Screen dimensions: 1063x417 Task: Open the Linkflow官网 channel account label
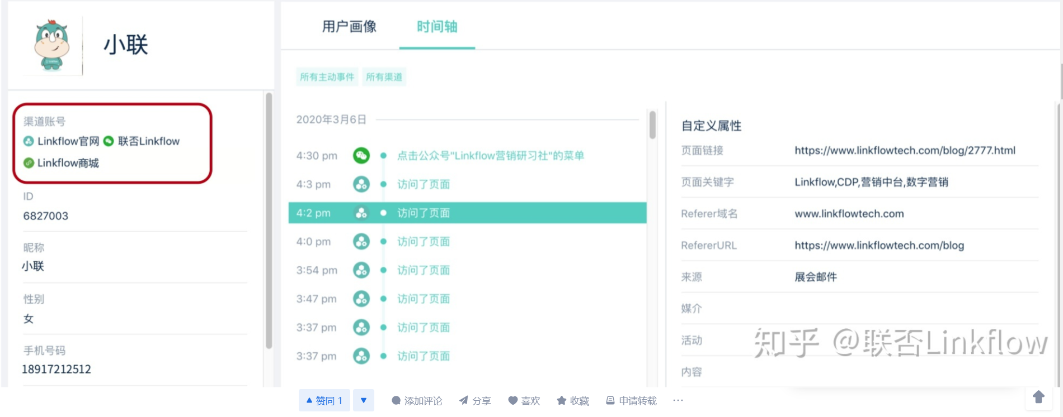[68, 141]
